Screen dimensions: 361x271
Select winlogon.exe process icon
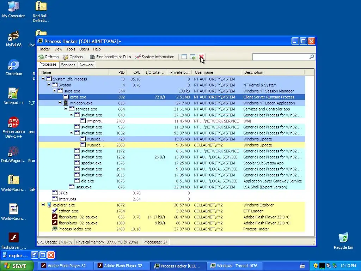66,103
